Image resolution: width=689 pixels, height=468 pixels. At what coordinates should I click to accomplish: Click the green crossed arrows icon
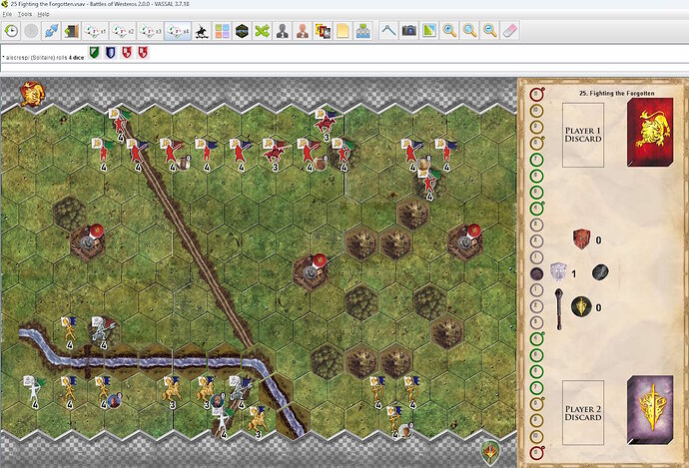tap(262, 31)
